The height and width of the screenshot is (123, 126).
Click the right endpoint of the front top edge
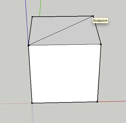point(101,44)
